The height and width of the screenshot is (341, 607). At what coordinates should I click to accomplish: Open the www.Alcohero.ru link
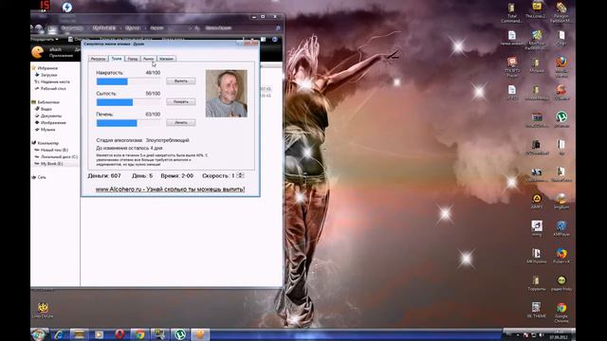click(170, 189)
